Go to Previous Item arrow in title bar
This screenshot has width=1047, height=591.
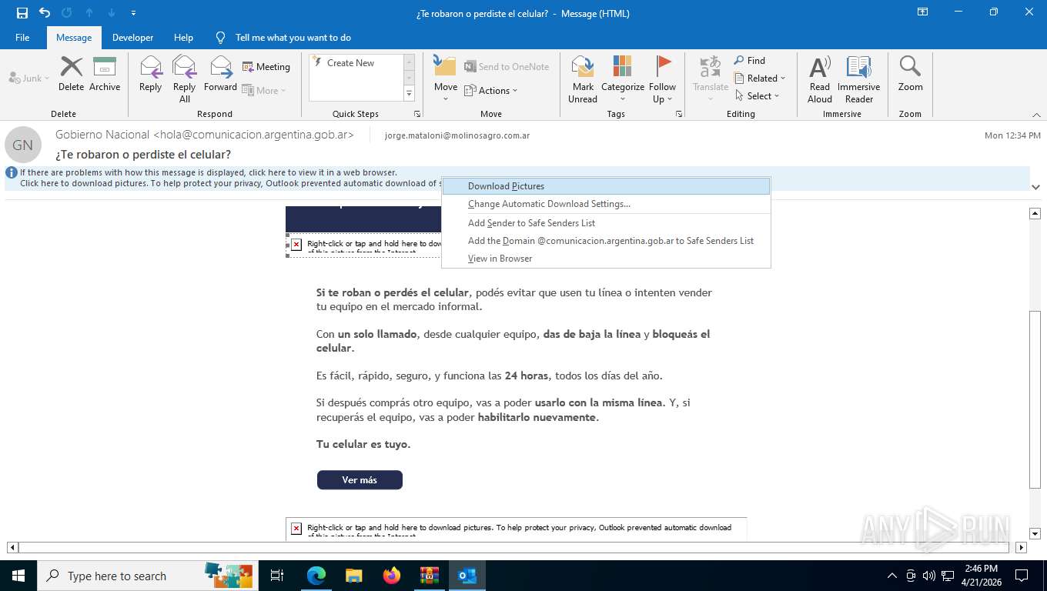[89, 13]
